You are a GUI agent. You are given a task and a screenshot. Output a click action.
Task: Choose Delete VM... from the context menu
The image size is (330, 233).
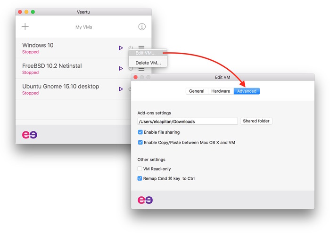click(148, 63)
